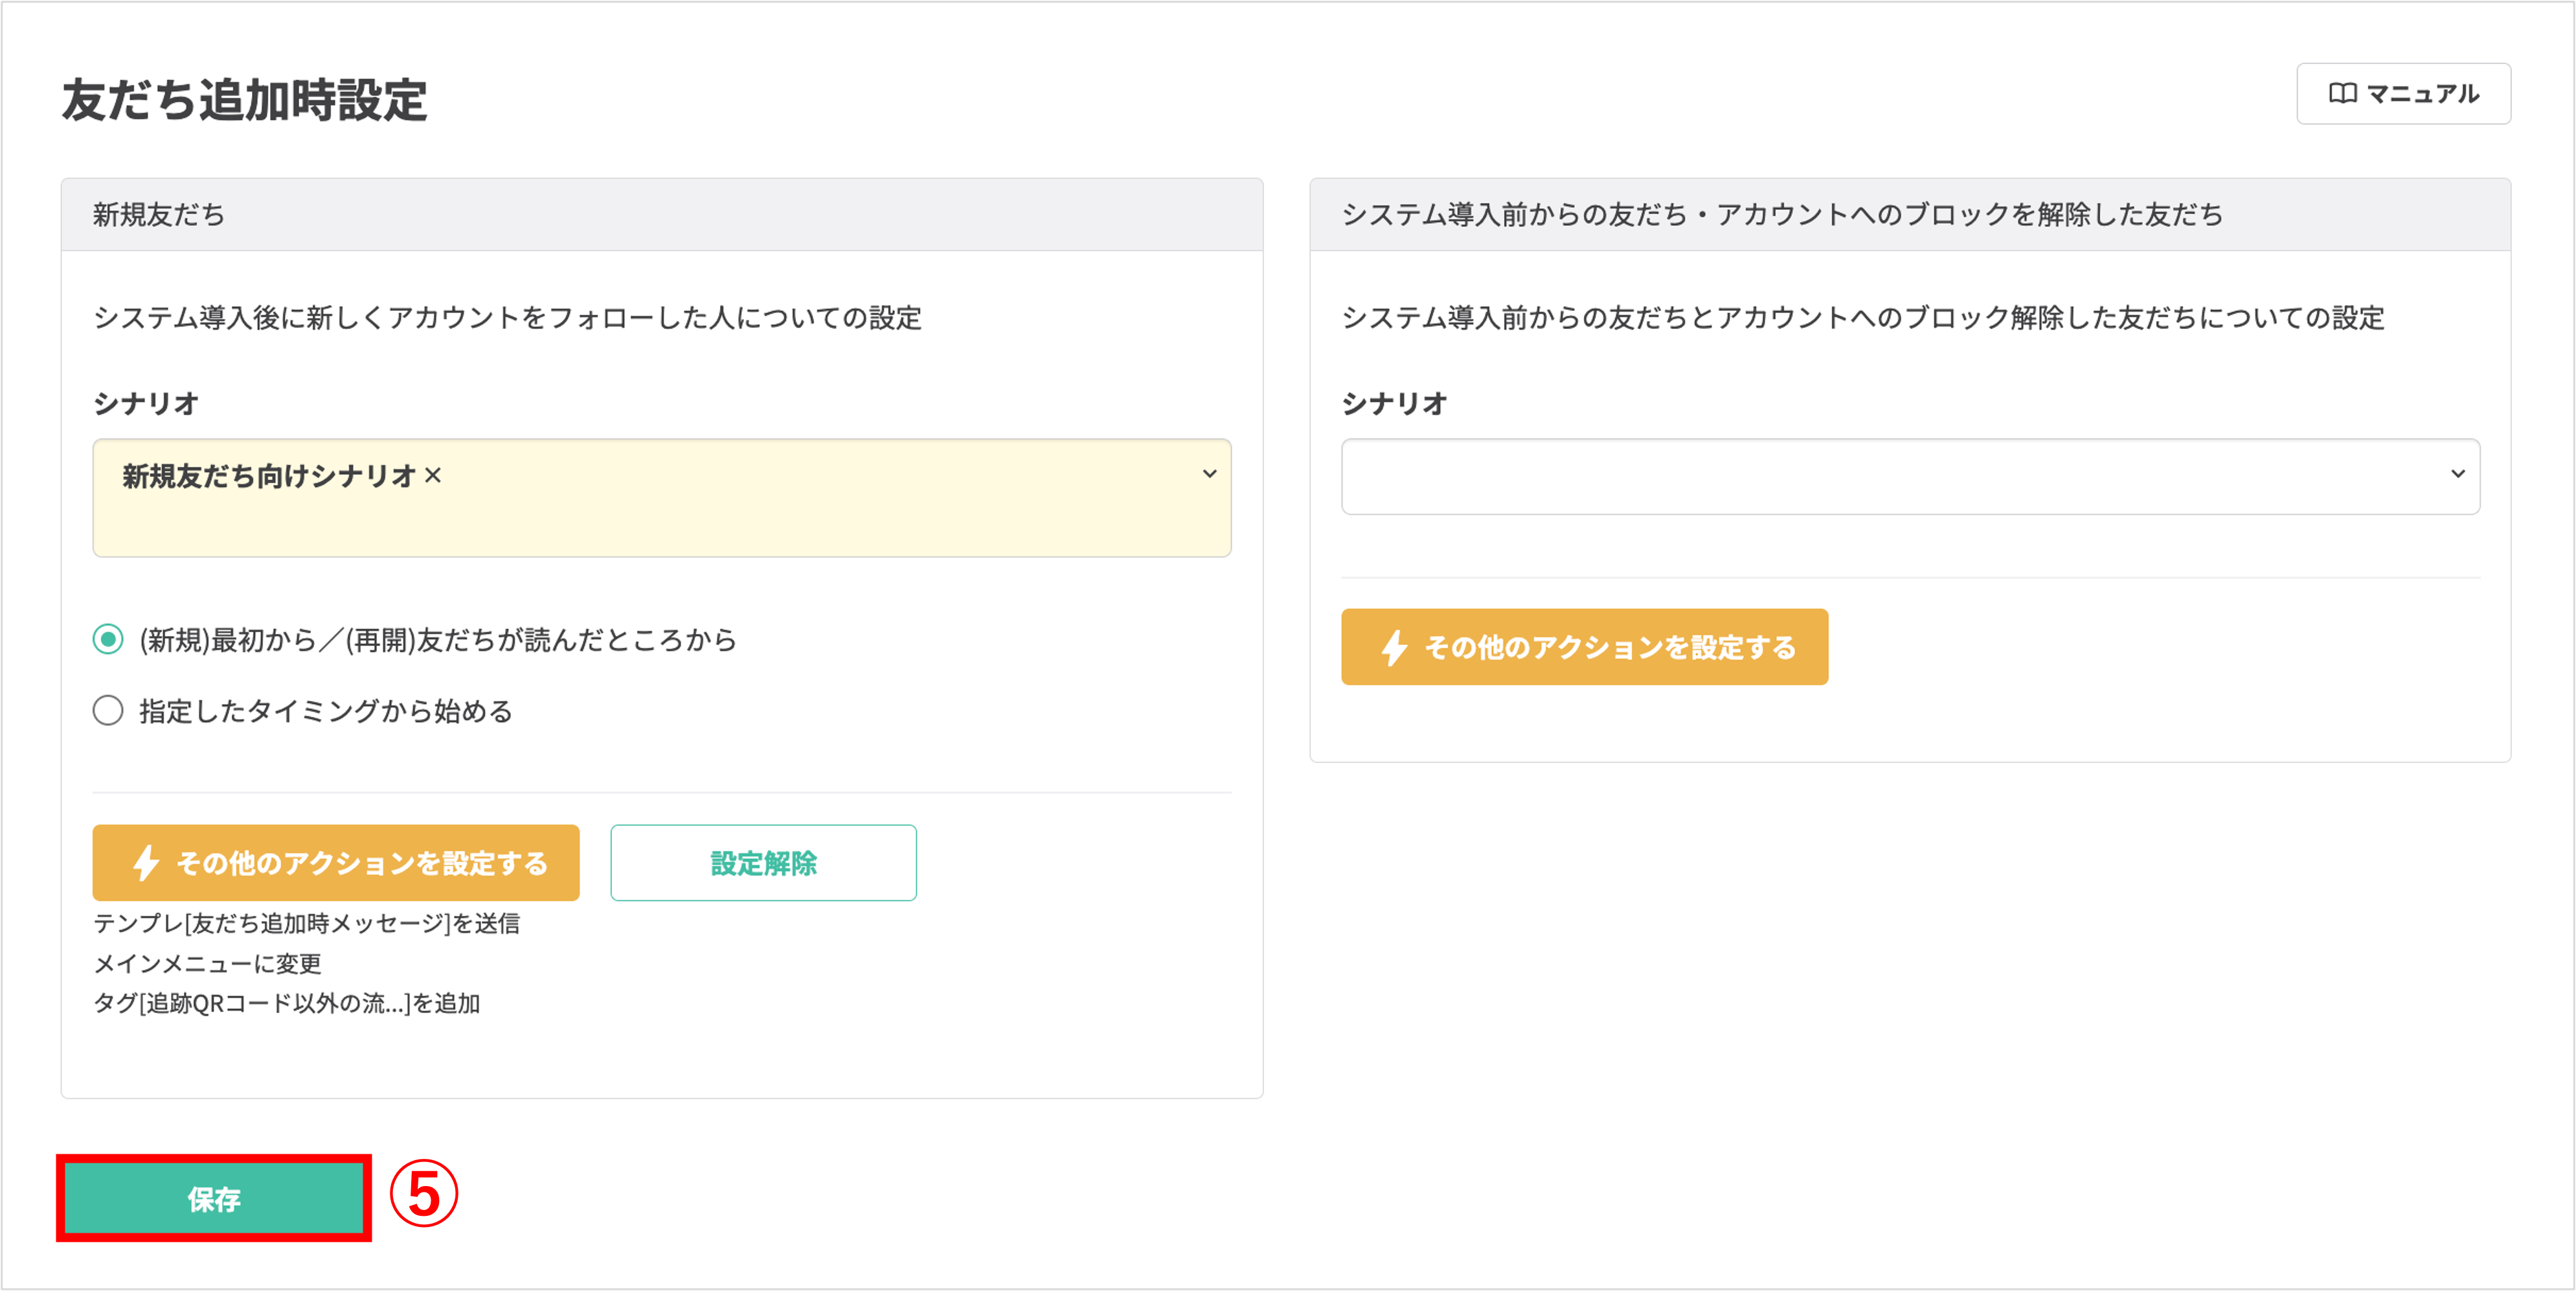Click the 新規友だち panel header
2576x1291 pixels.
[160, 214]
